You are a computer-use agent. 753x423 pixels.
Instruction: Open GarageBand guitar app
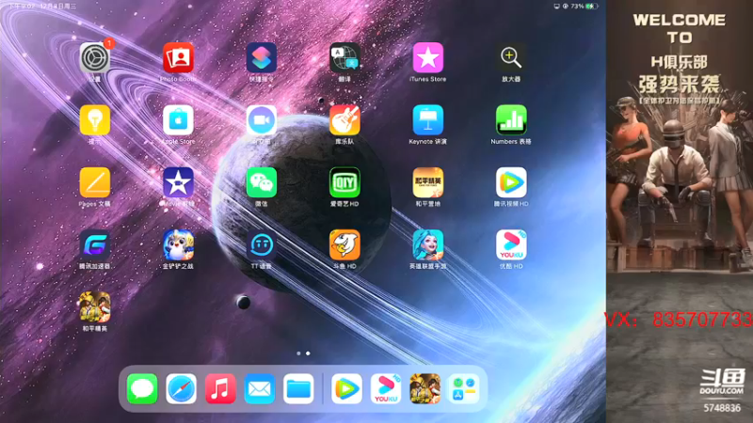click(344, 120)
